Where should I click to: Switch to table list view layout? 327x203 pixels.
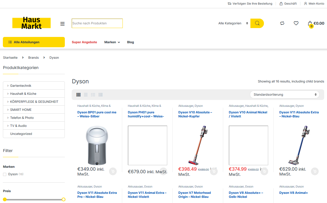pos(100,95)
